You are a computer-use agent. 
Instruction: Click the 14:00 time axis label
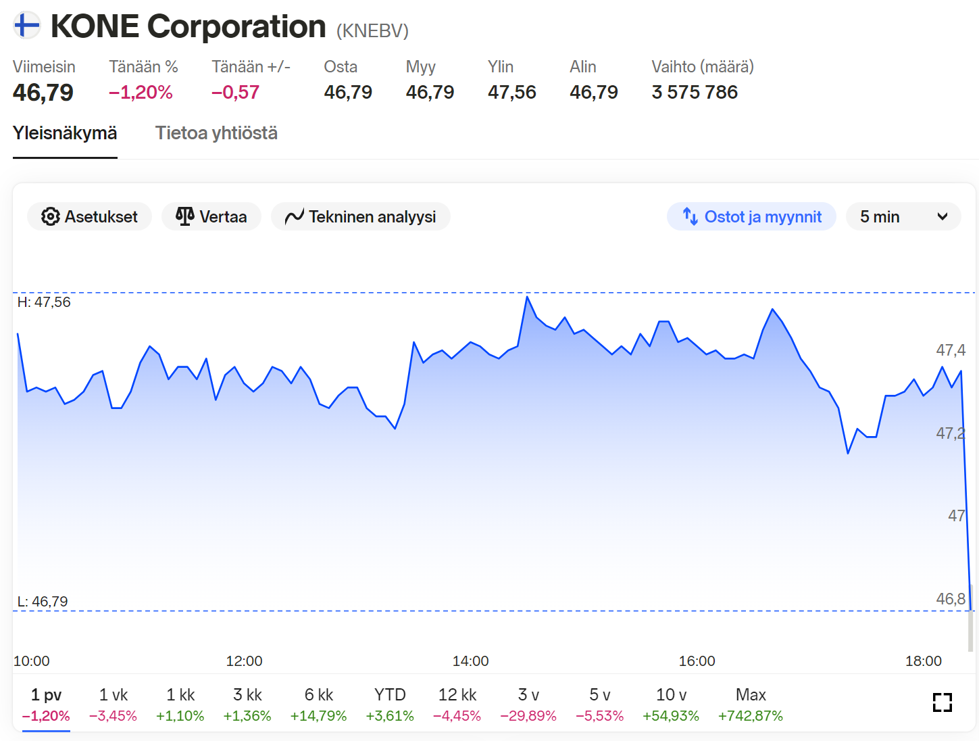point(471,661)
